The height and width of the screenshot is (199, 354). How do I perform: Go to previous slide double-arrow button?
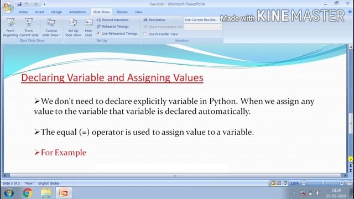(351, 166)
